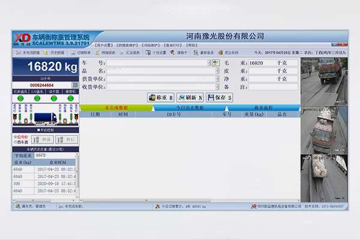This screenshot has width=360, height=240.
Task: Click into the 备注 input field
Action: coord(273,87)
